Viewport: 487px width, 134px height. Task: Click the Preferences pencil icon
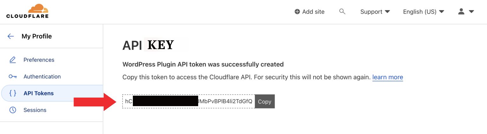13,60
